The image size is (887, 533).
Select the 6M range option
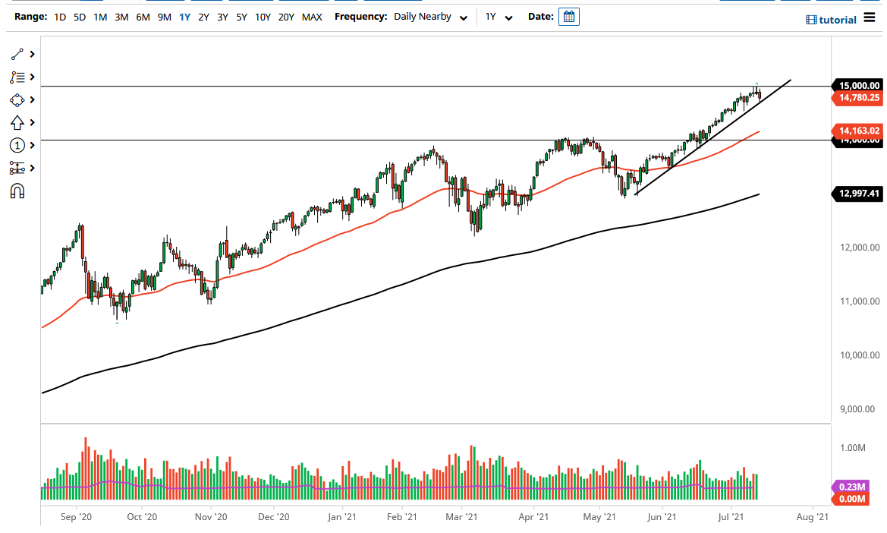(x=142, y=16)
